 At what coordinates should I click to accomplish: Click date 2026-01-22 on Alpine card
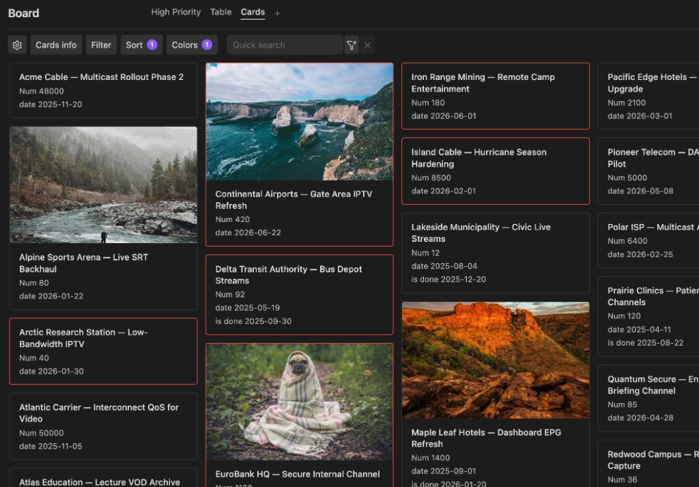click(x=51, y=296)
